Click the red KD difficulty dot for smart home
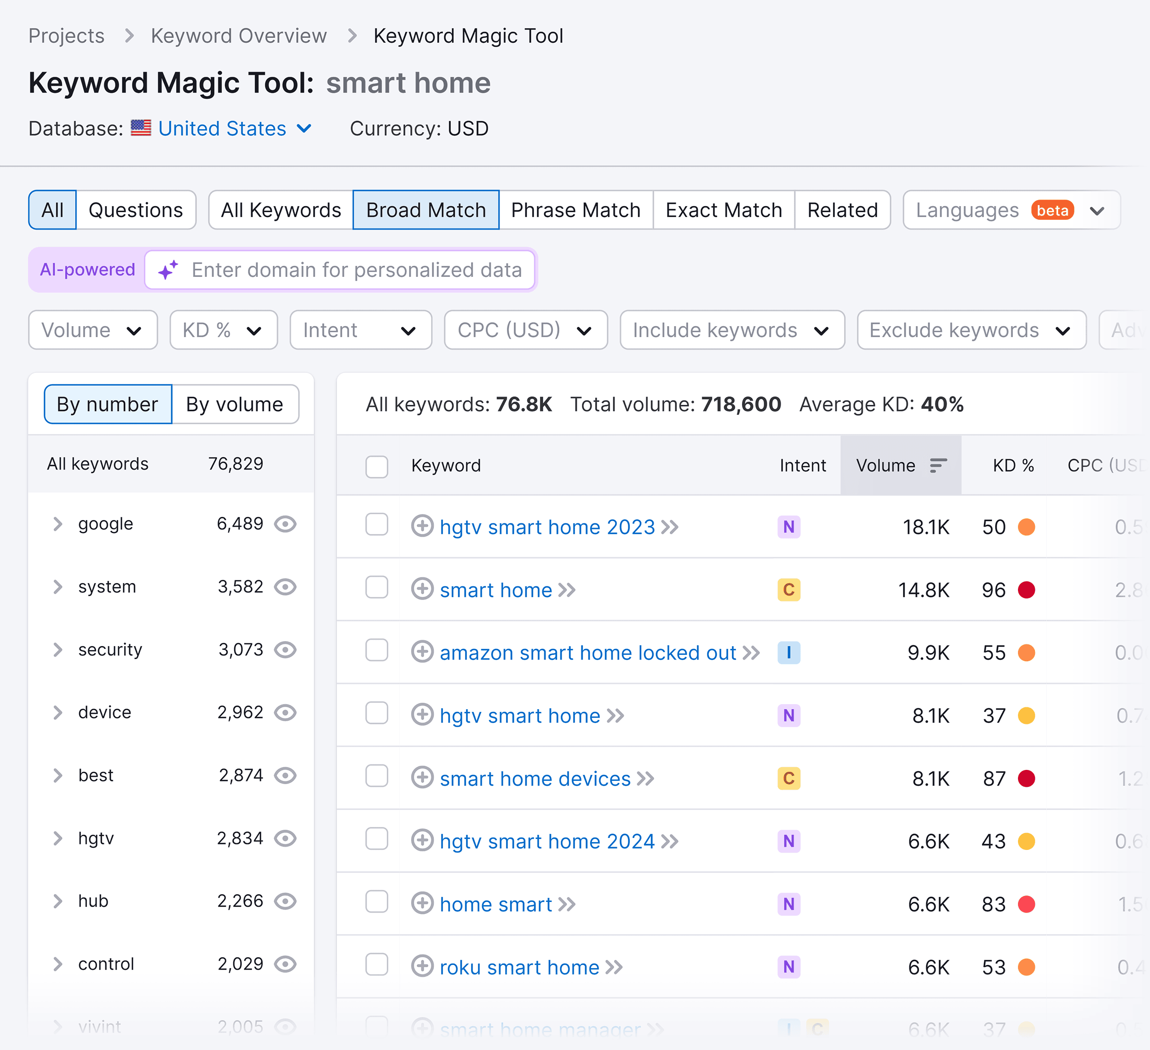The width and height of the screenshot is (1150, 1050). 1027,590
